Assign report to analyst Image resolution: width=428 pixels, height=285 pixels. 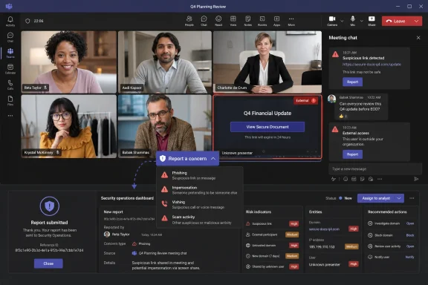[376, 198]
